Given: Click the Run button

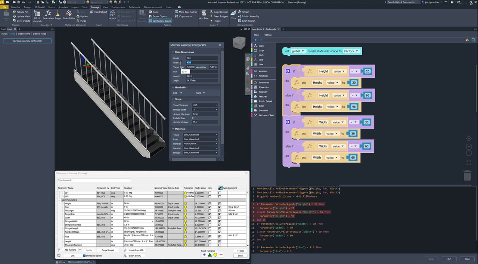Looking at the screenshot, I should coord(449,259).
